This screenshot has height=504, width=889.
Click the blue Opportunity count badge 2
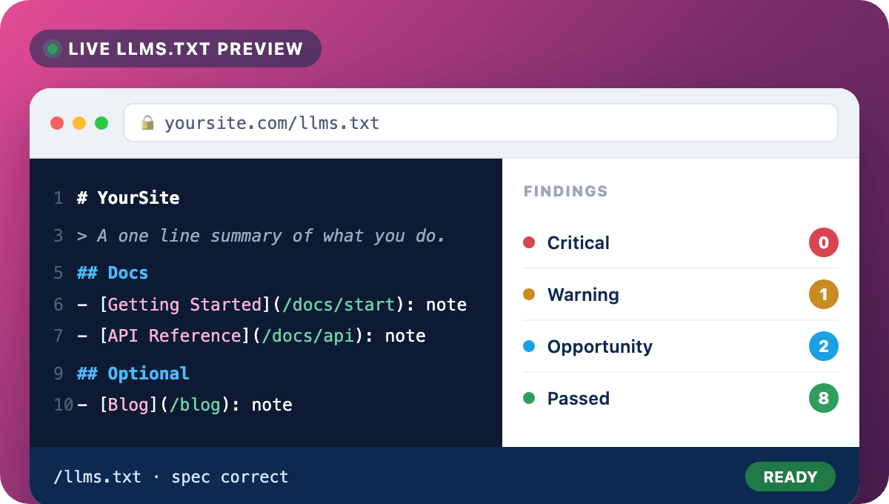(823, 346)
